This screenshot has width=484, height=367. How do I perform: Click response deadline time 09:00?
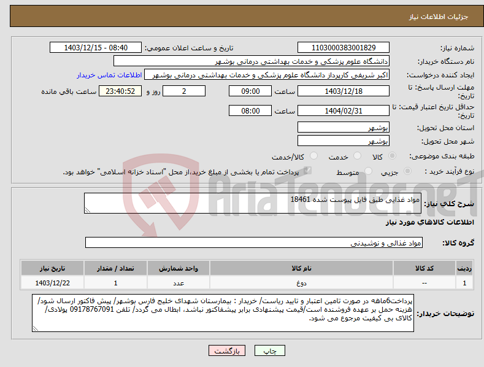click(x=250, y=91)
